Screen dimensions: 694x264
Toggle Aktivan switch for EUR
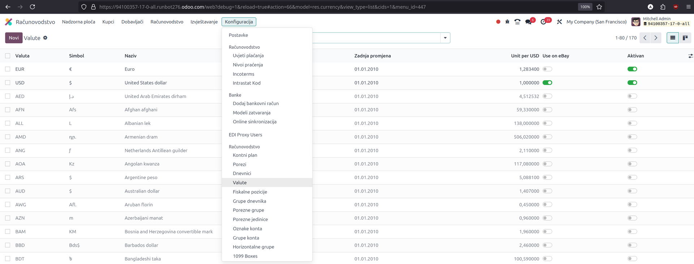(632, 69)
